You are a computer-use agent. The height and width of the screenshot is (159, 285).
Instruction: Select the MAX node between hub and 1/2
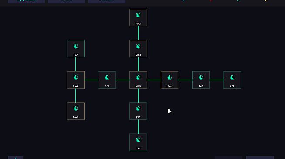pos(170,80)
